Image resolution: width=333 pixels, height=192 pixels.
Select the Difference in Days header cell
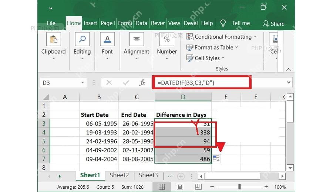[183, 115]
